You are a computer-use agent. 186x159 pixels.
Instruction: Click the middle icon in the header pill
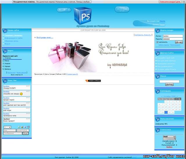click(x=64, y=10)
